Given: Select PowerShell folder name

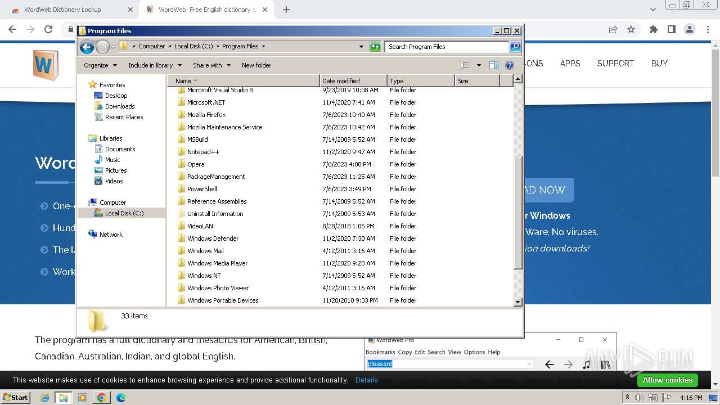Looking at the screenshot, I should 202,189.
